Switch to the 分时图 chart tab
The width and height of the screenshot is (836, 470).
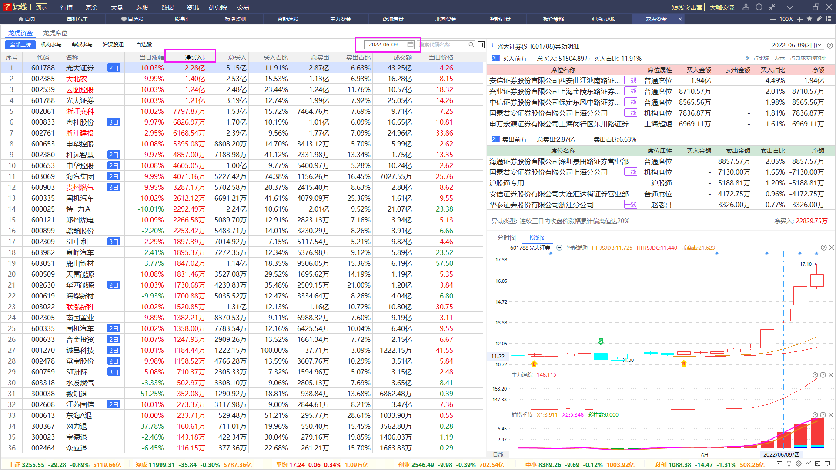507,238
